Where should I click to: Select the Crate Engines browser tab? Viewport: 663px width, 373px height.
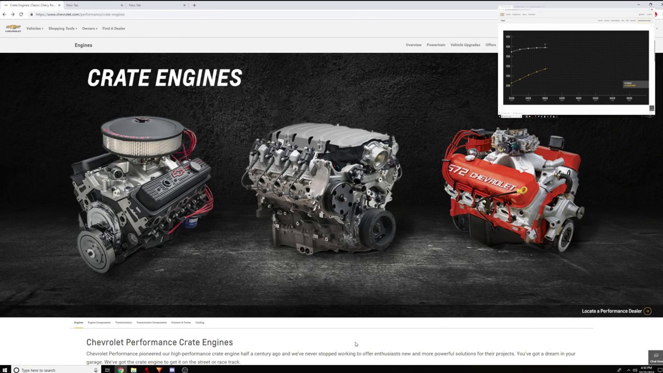coord(32,5)
